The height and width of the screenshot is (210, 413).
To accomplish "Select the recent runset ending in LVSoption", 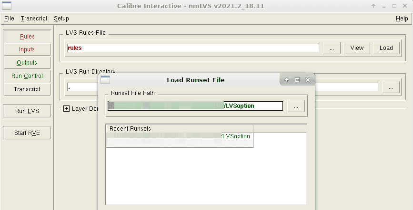I will 180,136.
